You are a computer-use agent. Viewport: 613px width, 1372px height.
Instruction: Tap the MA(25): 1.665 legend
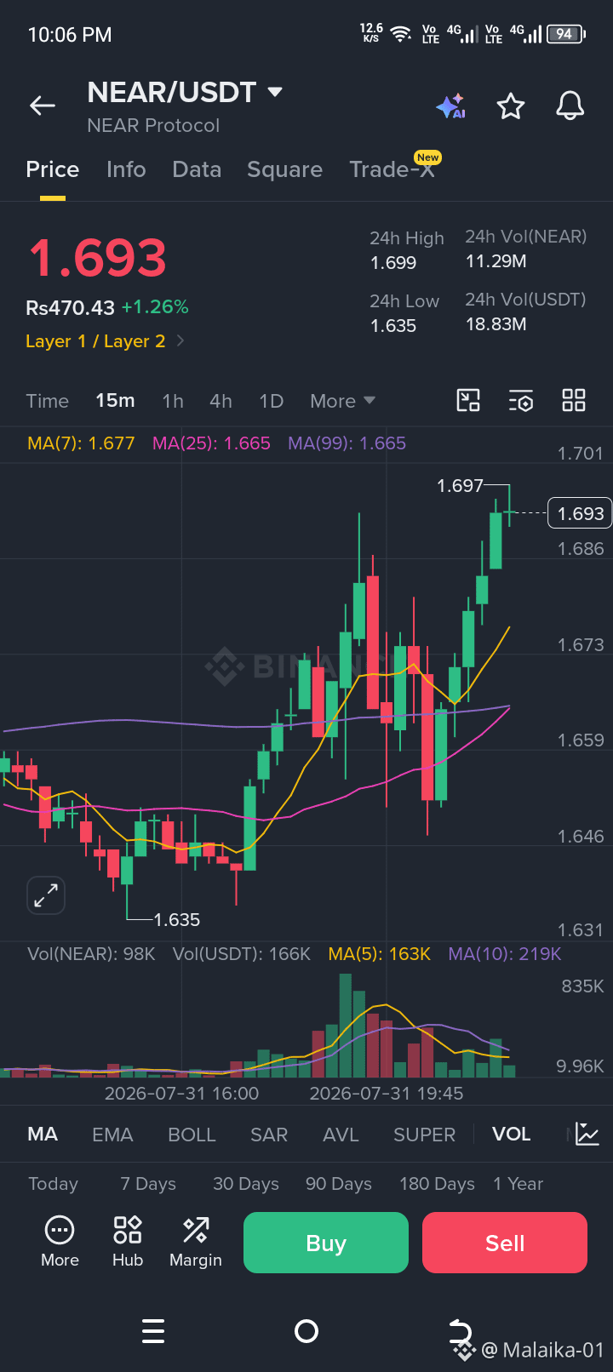(211, 443)
